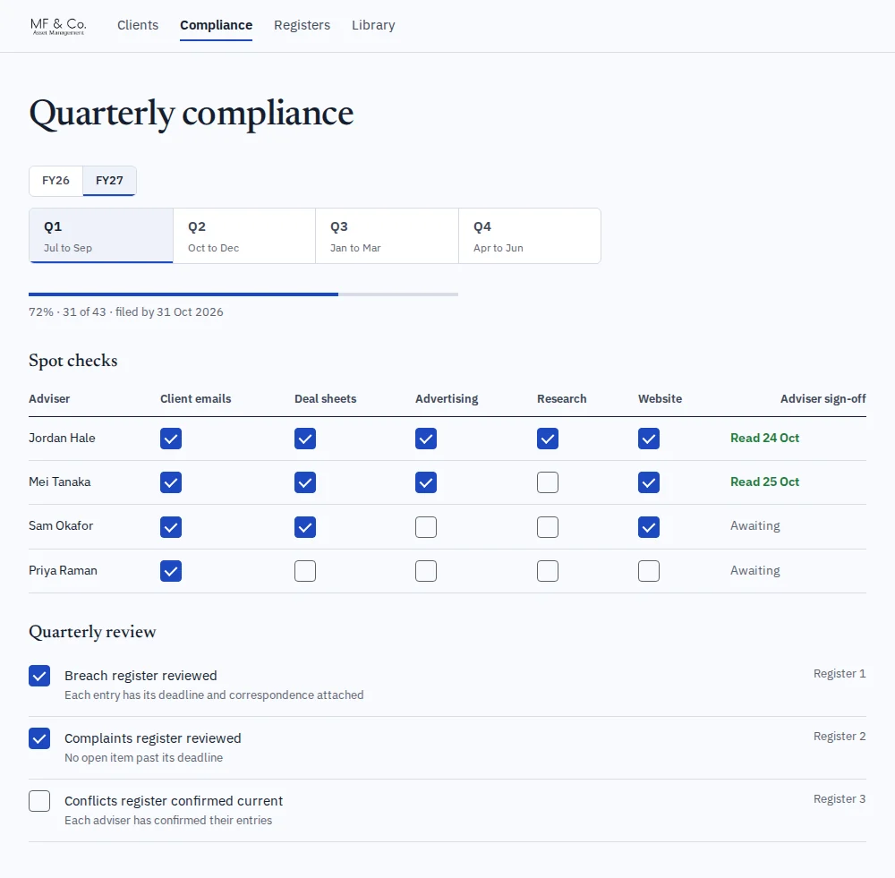Click Mei Tanaka's Read 25 Oct sign-off
895x878 pixels.
coord(764,482)
